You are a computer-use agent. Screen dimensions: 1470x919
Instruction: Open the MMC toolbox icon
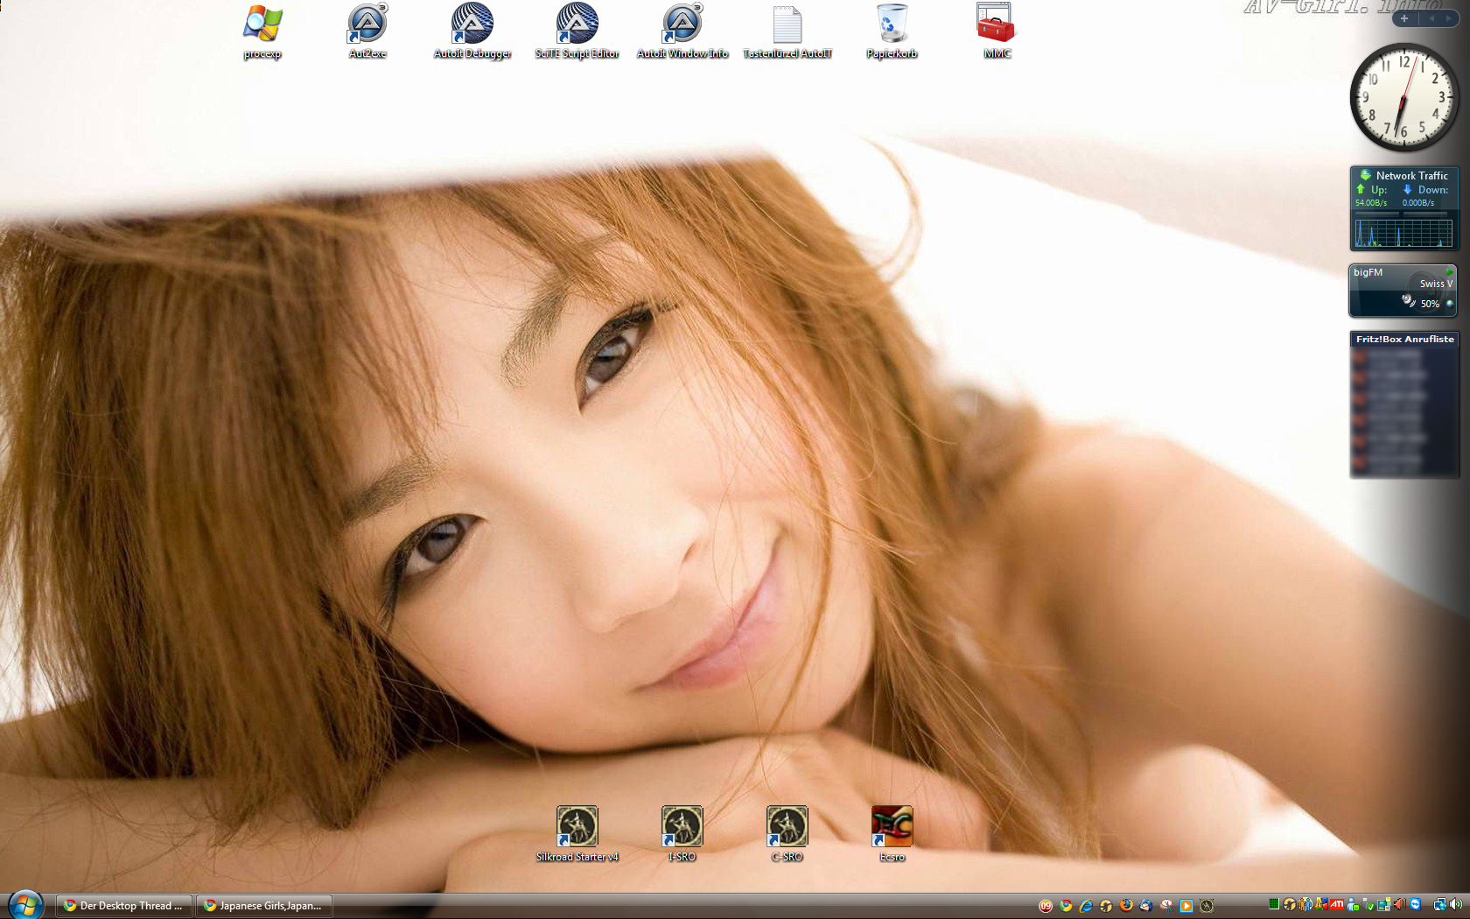[x=997, y=25]
